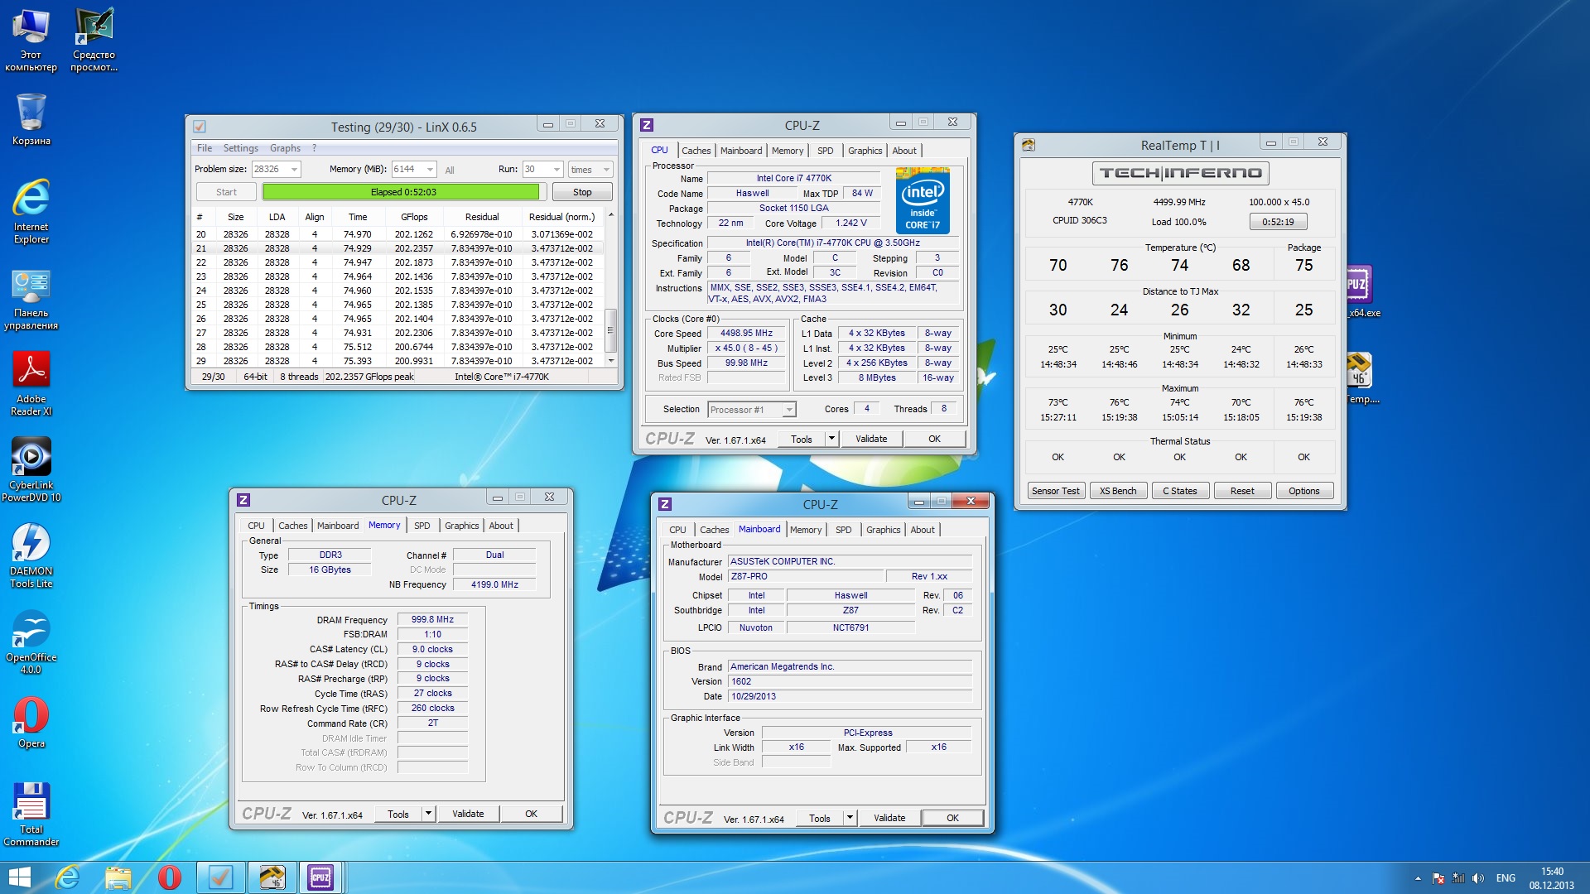Viewport: 1590px width, 894px height.
Task: Open the Graphs menu in LinX
Action: [x=285, y=148]
